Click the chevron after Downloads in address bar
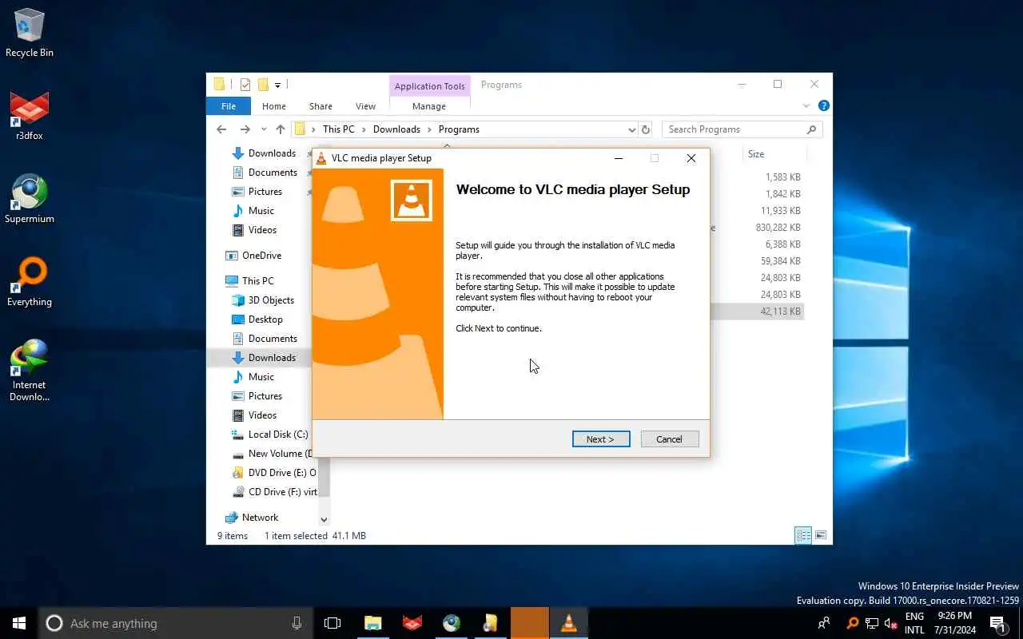Screen dimensions: 1023x639 tap(429, 129)
